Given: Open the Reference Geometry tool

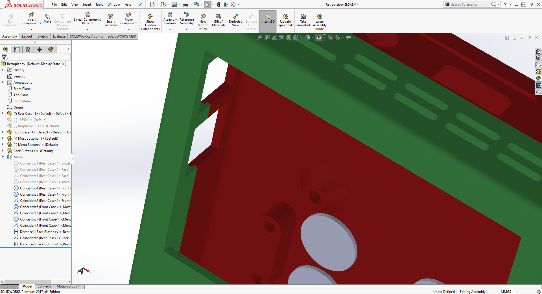Looking at the screenshot, I should (187, 19).
